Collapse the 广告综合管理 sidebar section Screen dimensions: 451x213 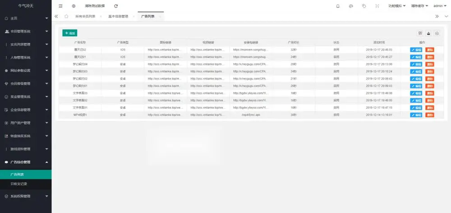(26, 162)
